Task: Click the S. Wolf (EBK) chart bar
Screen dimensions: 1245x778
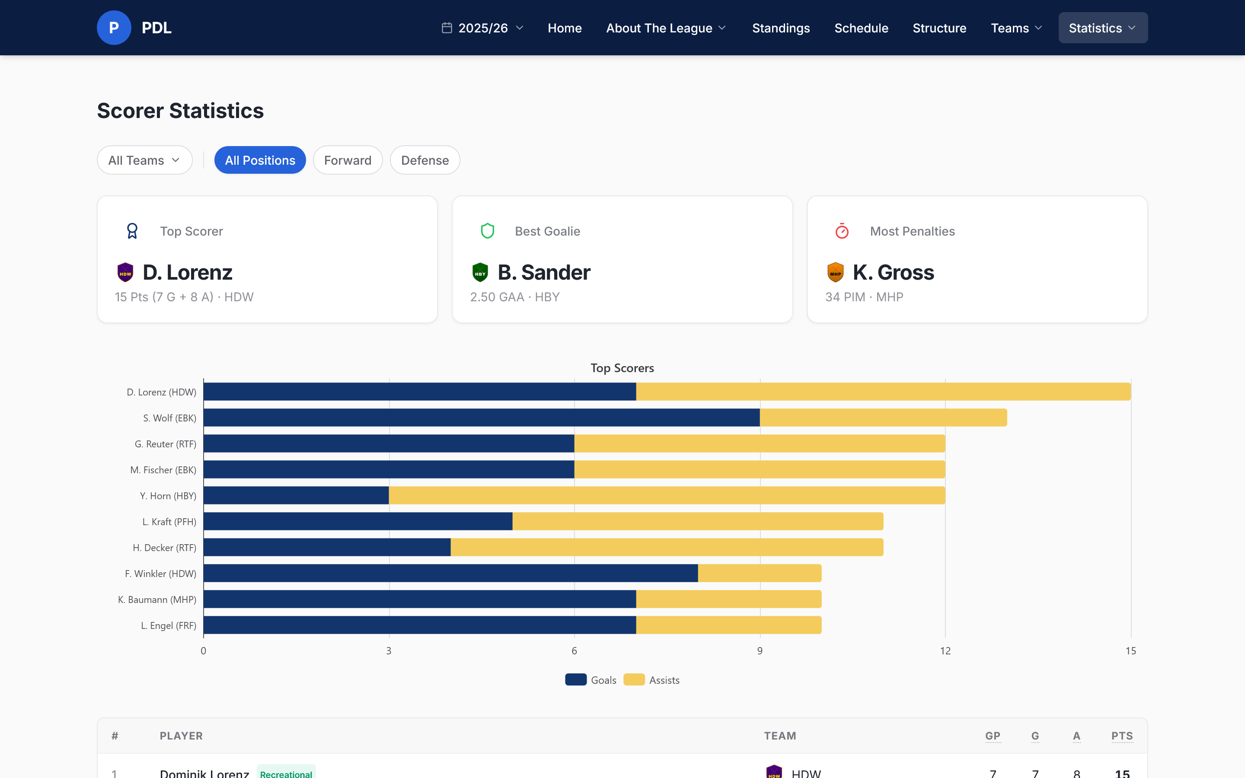Action: tap(605, 417)
